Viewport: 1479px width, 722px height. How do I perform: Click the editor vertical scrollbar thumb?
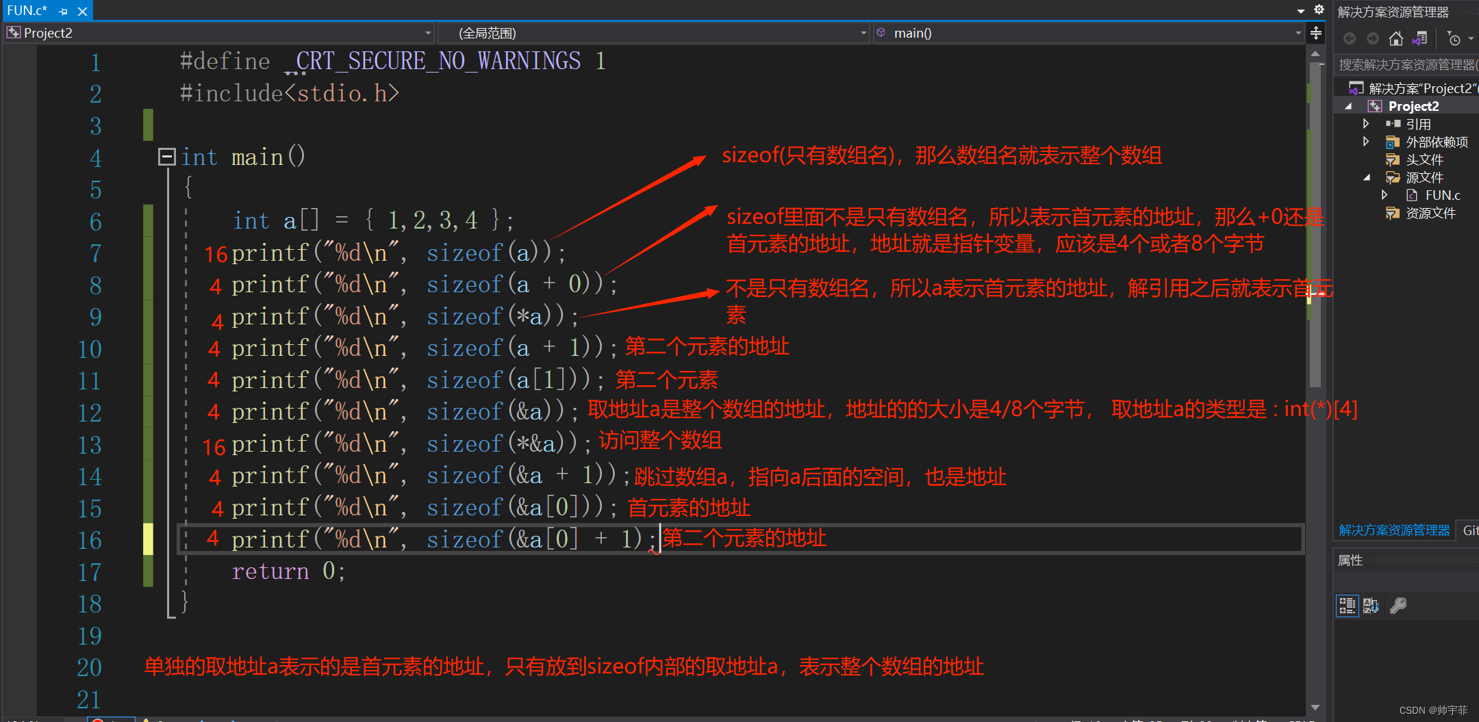click(1315, 226)
